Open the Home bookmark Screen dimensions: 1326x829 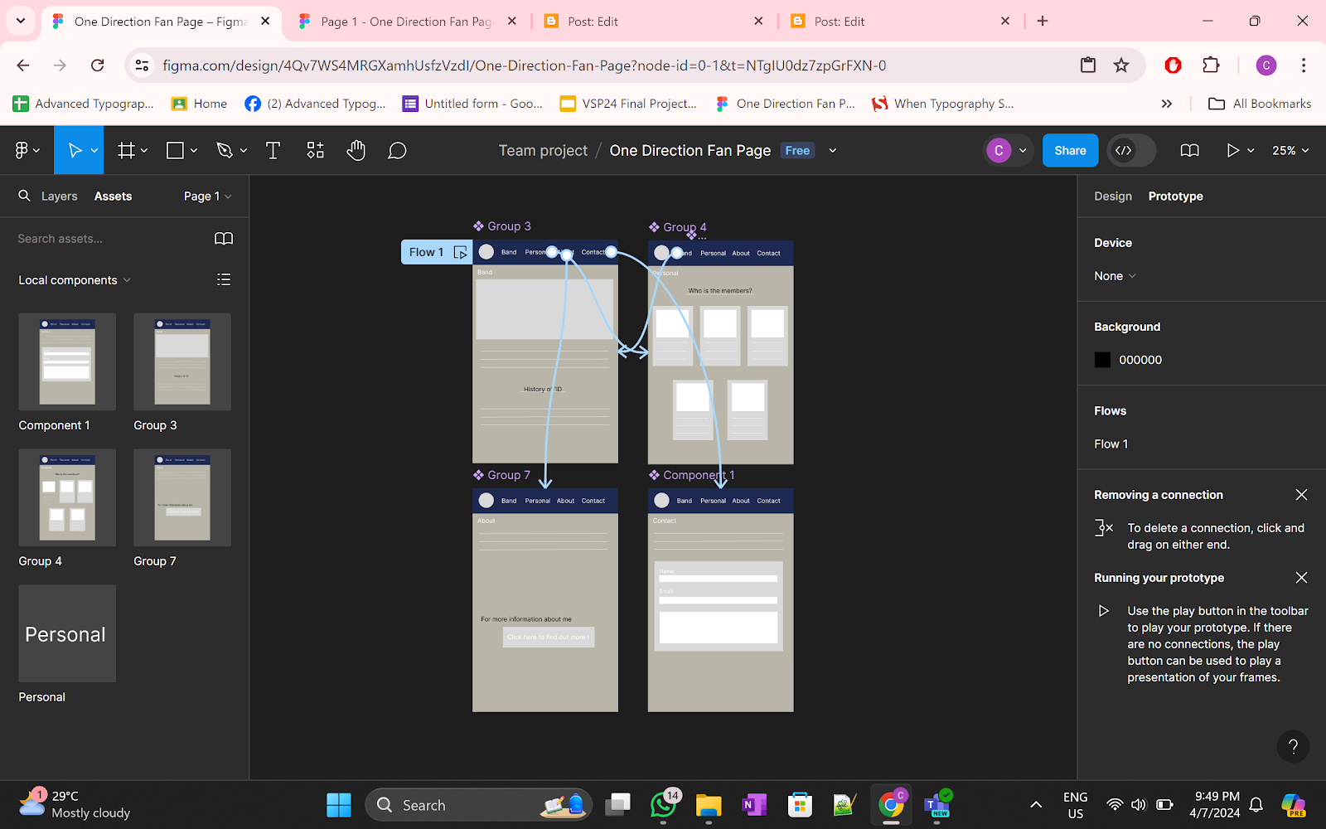(x=199, y=104)
